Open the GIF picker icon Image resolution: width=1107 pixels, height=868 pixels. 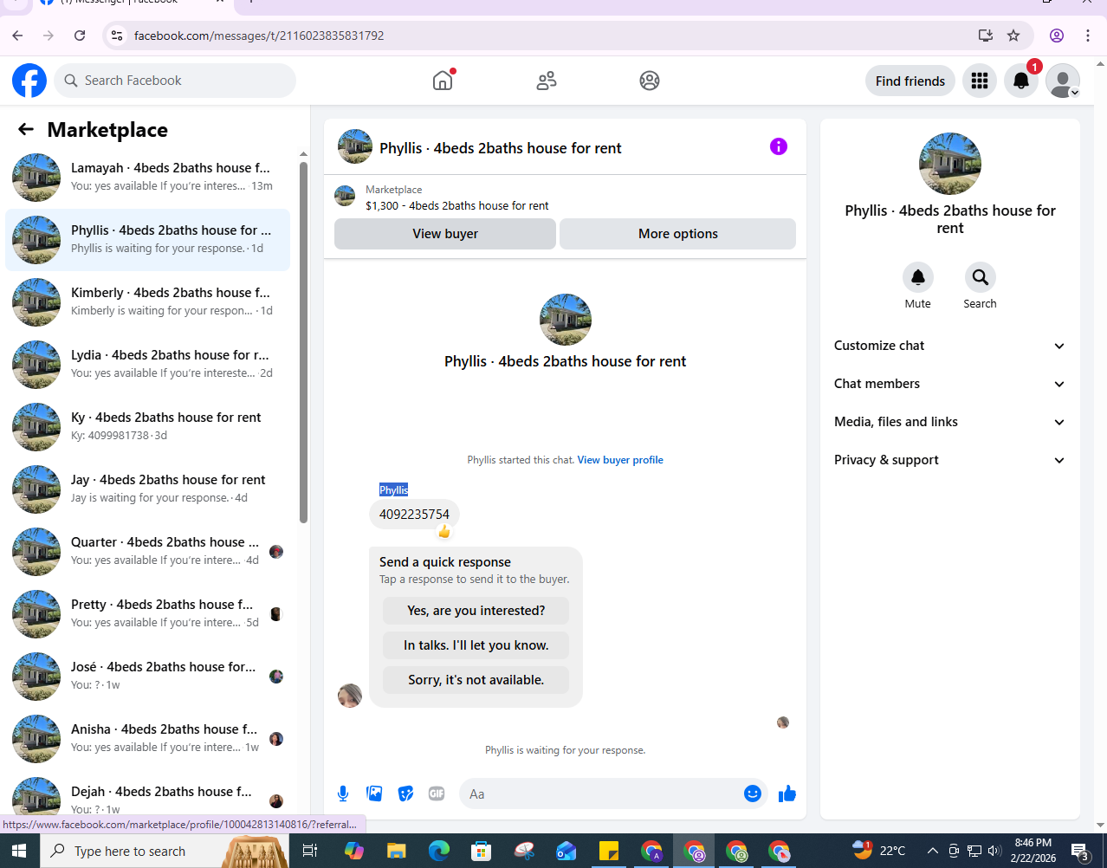(437, 794)
